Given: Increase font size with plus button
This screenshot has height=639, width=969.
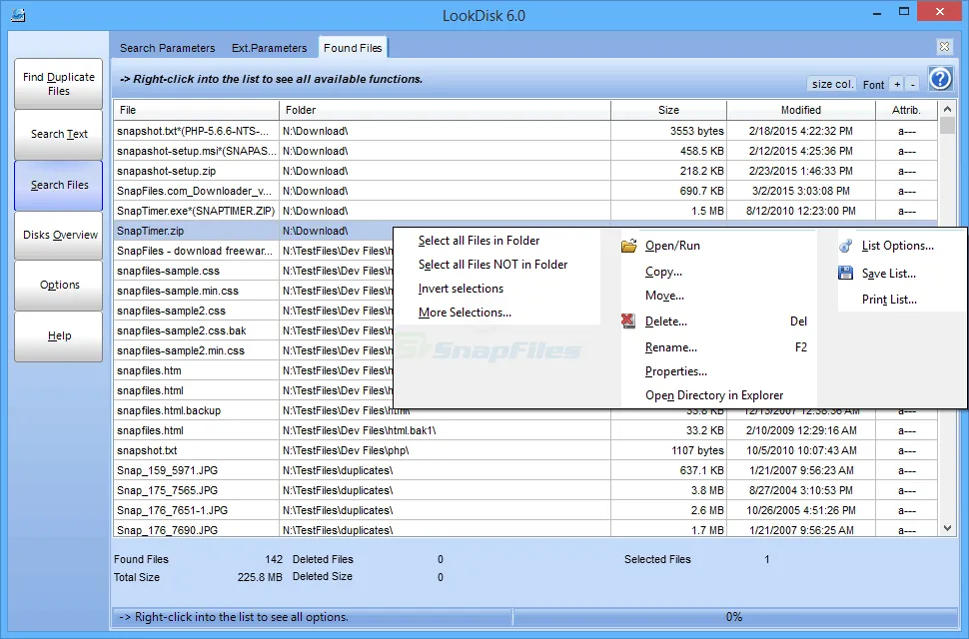Looking at the screenshot, I should (x=897, y=84).
